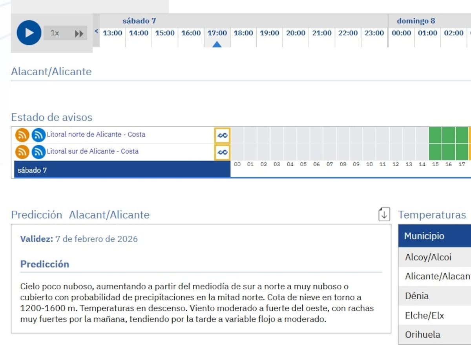Select 17:00 on the timeline
This screenshot has width=471, height=353.
[217, 33]
